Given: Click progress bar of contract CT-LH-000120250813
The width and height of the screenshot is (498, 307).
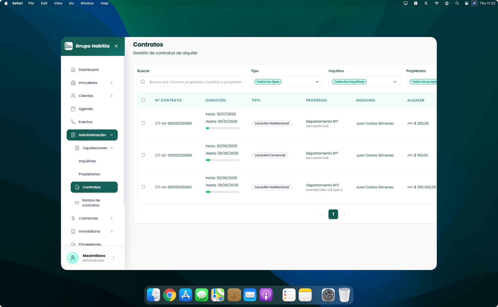Looking at the screenshot, I should (222, 192).
